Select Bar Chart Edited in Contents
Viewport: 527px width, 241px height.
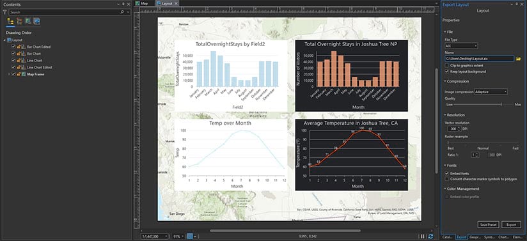click(x=38, y=47)
